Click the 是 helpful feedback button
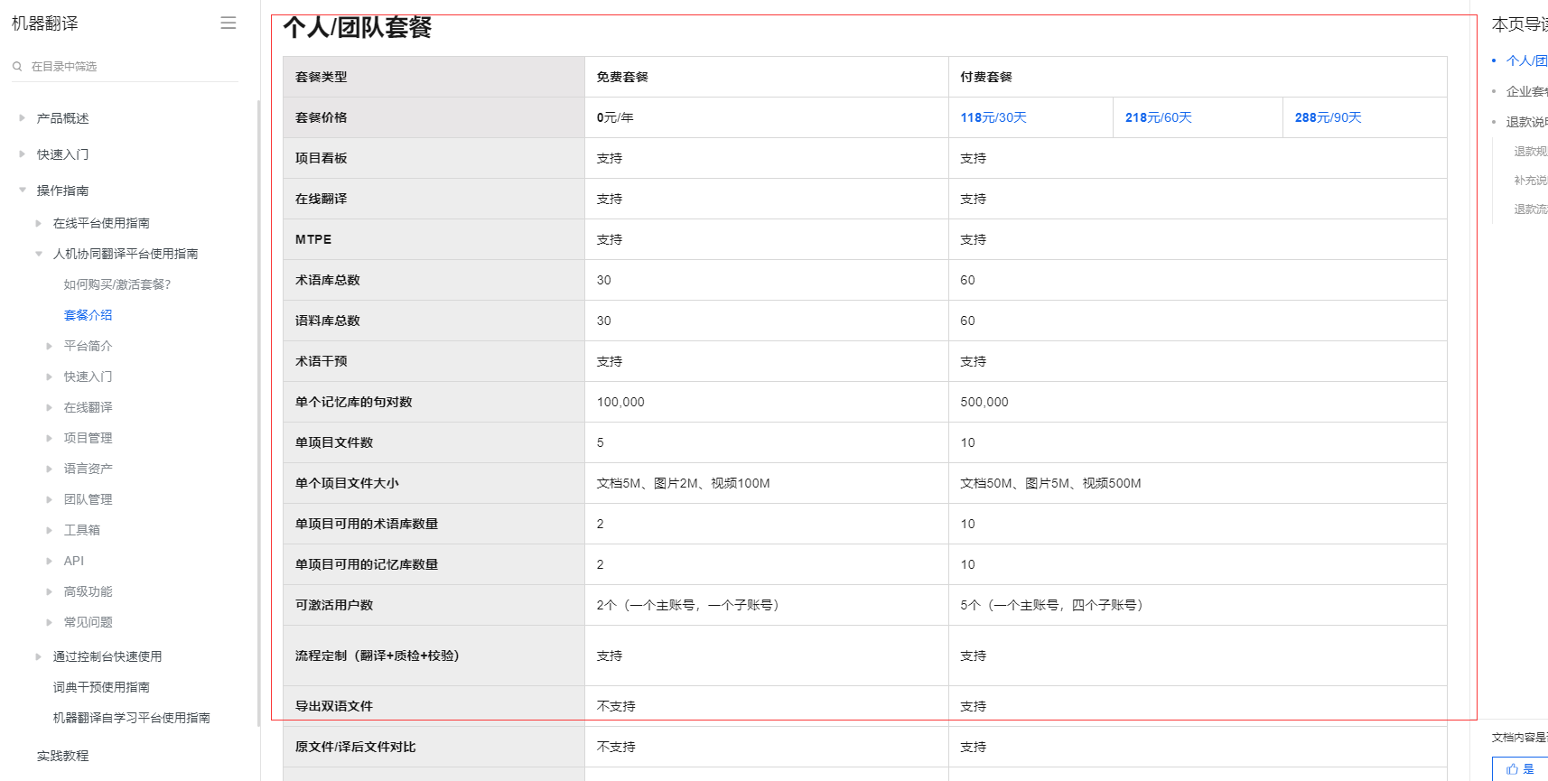 [1520, 769]
